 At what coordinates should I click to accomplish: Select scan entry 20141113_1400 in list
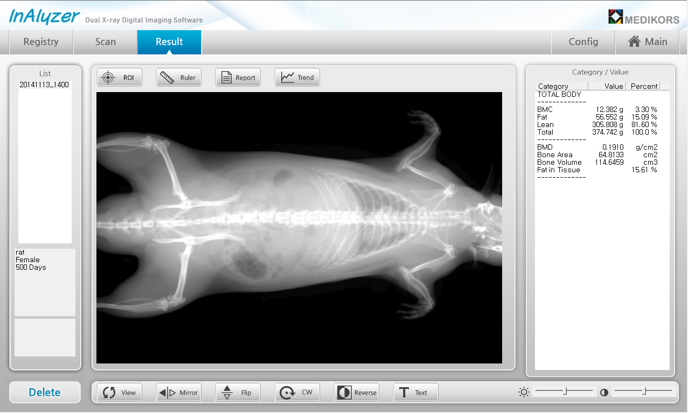pos(44,85)
